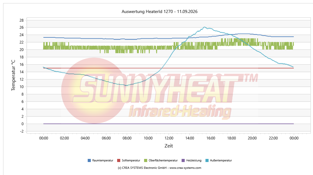This screenshot has width=313, height=175.
Task: Select the Außentemperatur legend label
Action: (x=221, y=160)
